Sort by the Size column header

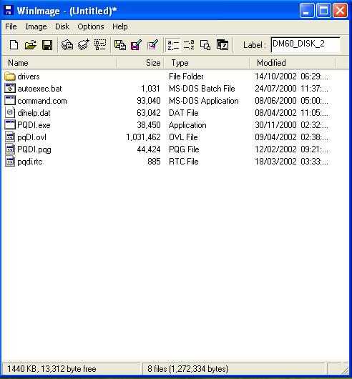[x=140, y=63]
